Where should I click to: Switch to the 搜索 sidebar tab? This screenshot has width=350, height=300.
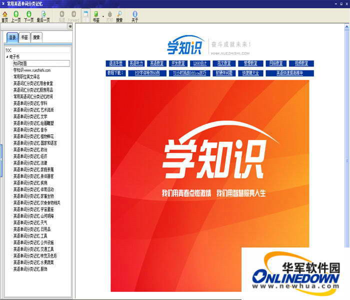pos(36,37)
